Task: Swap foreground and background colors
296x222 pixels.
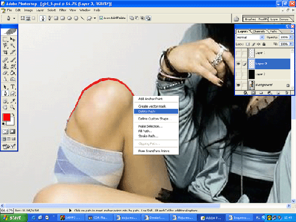Action: point(13,115)
